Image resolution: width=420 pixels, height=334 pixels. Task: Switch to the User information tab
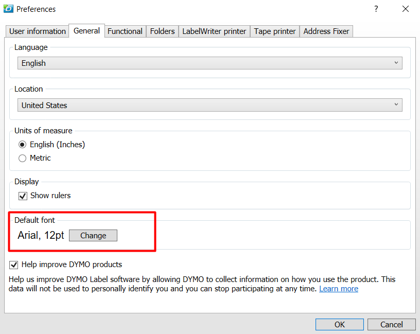tap(37, 31)
